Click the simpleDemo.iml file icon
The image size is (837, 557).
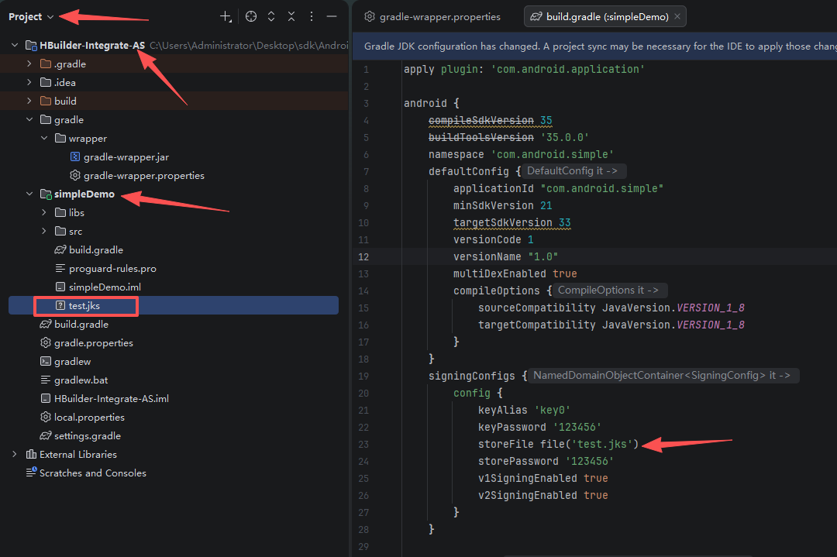pyautogui.click(x=60, y=287)
